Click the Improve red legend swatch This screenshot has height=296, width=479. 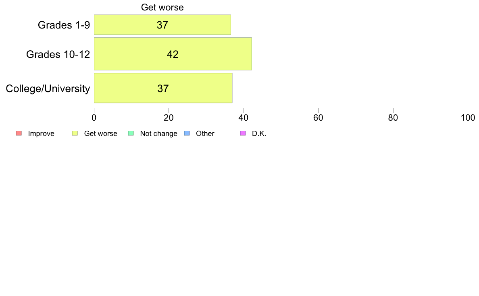point(19,133)
